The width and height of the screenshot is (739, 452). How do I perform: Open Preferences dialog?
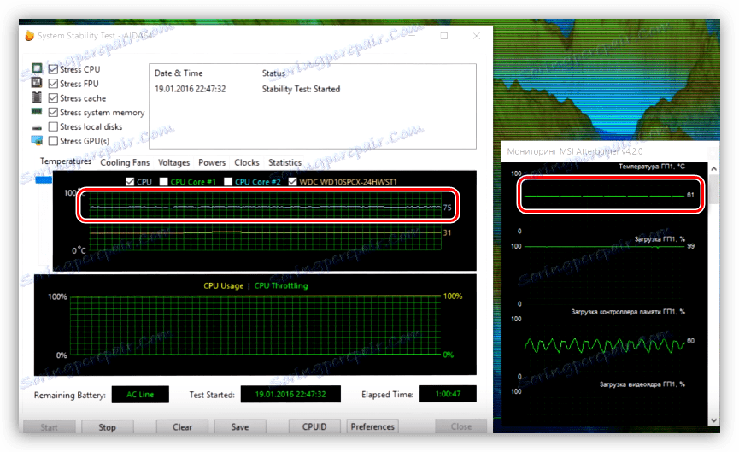(x=372, y=426)
